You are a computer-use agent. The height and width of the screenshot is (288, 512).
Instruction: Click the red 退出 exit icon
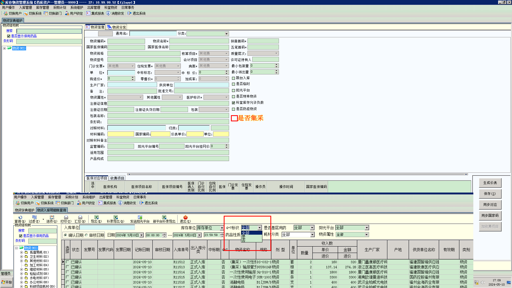[x=185, y=218]
